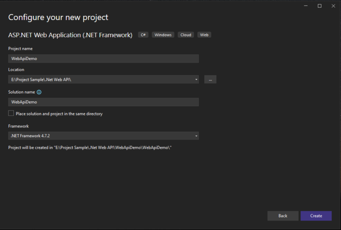341x230 pixels.
Task: Click the Solution name info icon
Action: click(x=39, y=92)
